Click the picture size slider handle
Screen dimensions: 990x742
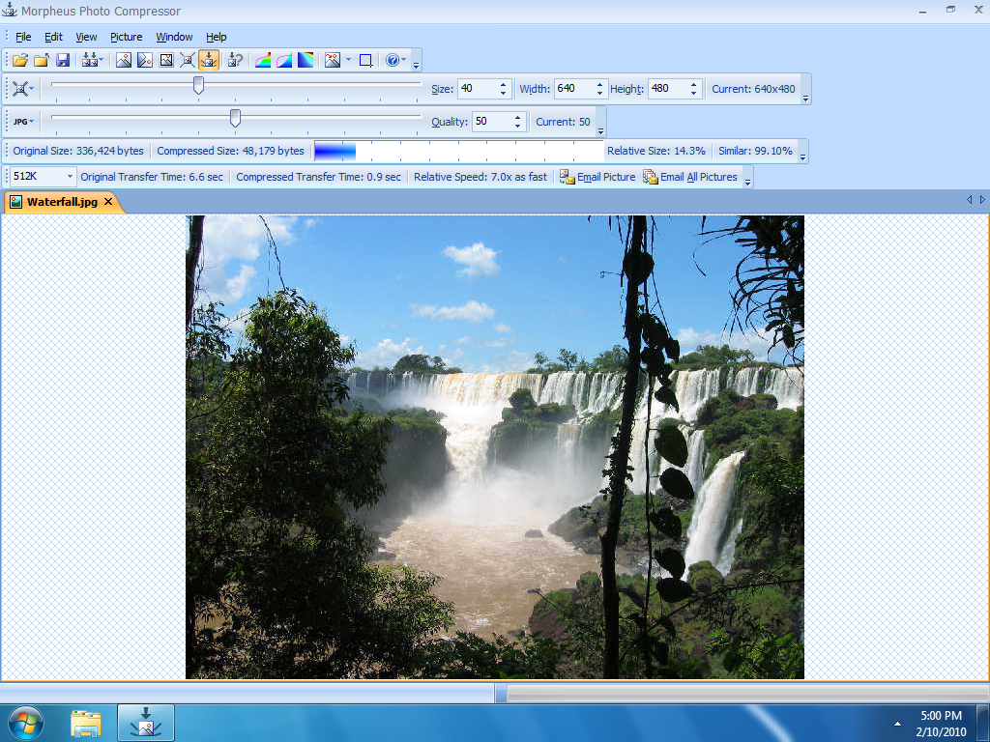(198, 85)
